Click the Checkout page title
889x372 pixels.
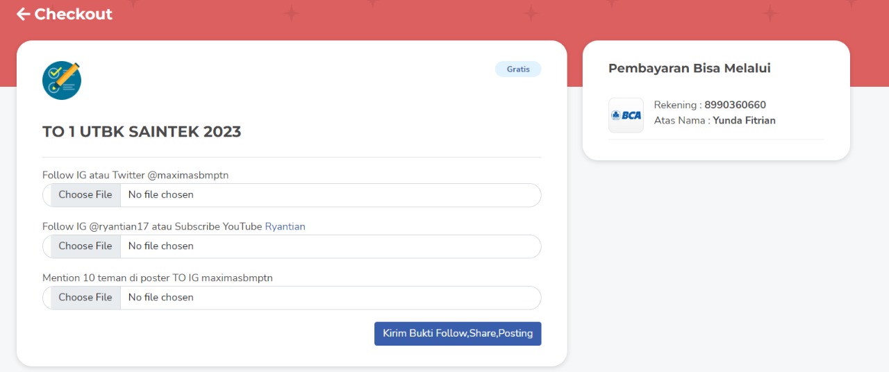(73, 14)
